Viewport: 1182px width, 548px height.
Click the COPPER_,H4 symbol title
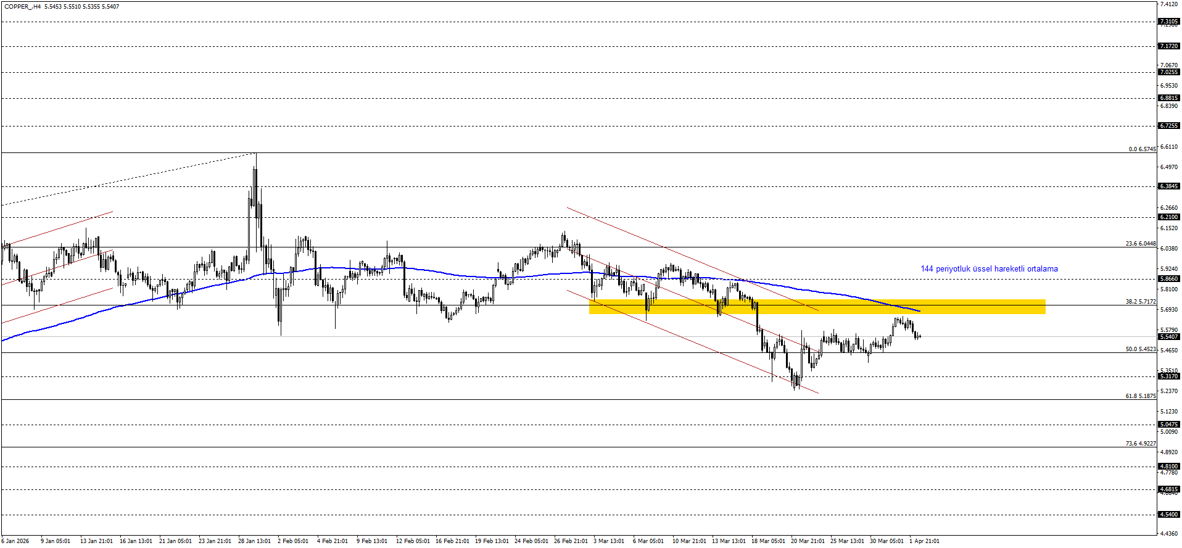23,7
